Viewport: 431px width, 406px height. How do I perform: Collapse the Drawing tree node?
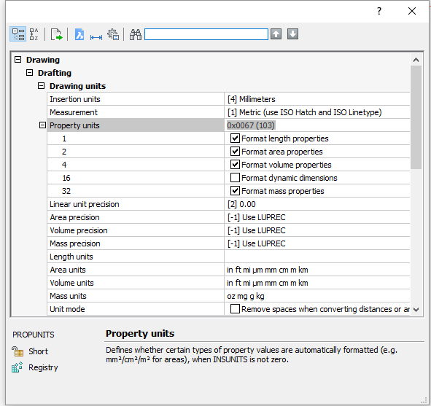[x=18, y=60]
